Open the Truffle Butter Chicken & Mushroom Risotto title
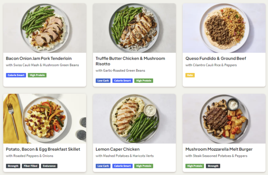Viewport: 268px width, 175px height. click(x=130, y=61)
